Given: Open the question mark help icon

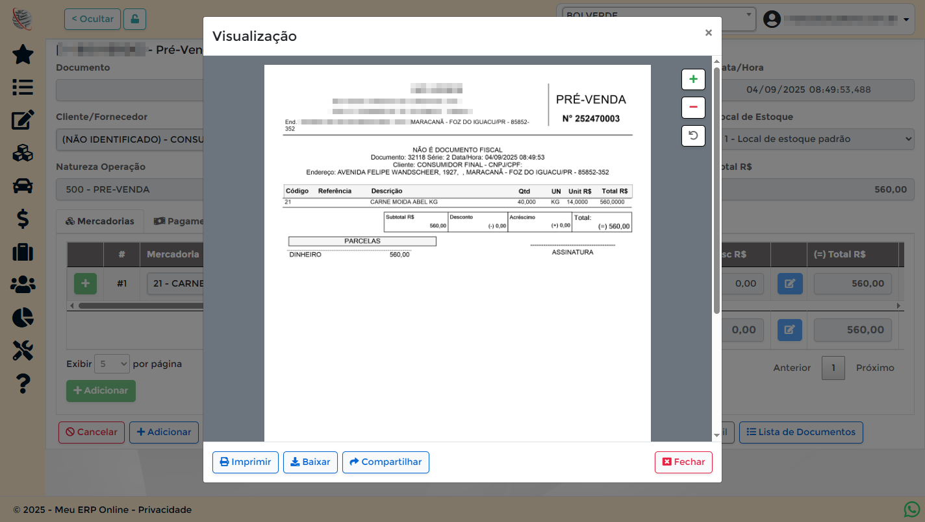Looking at the screenshot, I should pos(23,384).
